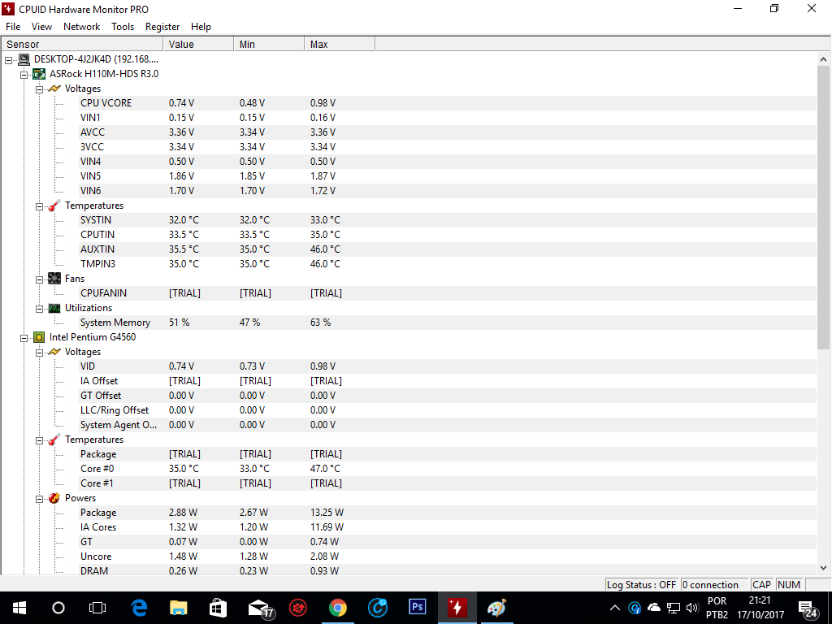This screenshot has height=624, width=832.
Task: Open the Windows Start menu
Action: pyautogui.click(x=19, y=608)
